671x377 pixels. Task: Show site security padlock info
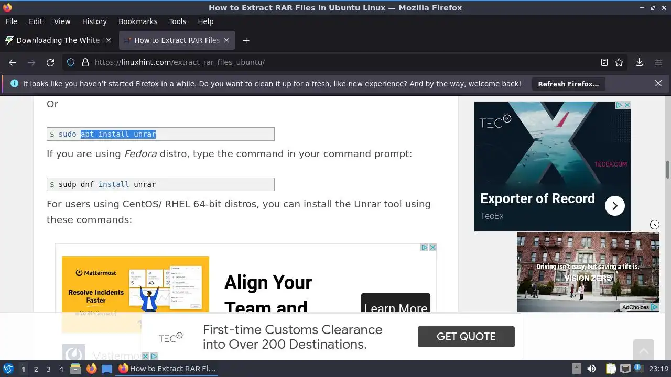tap(85, 62)
